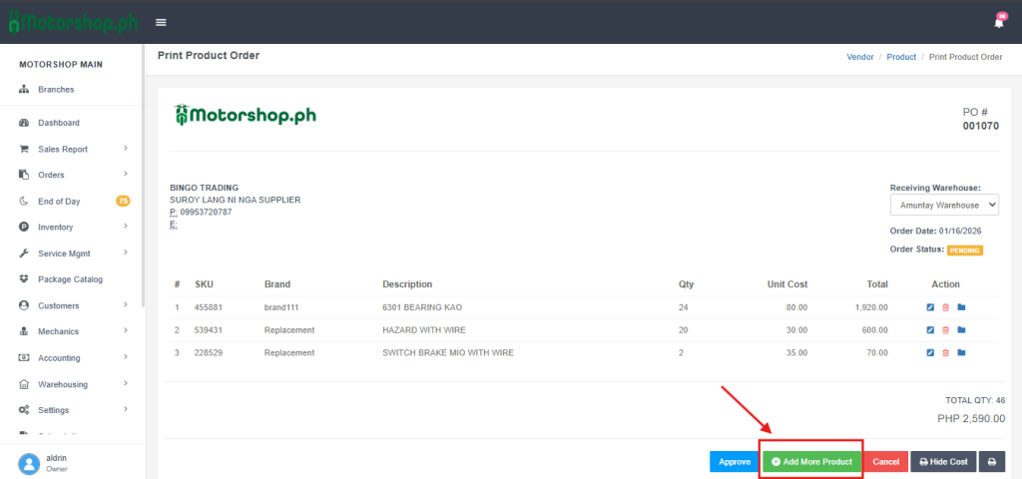
Task: Click the aldrin user avatar
Action: [29, 463]
